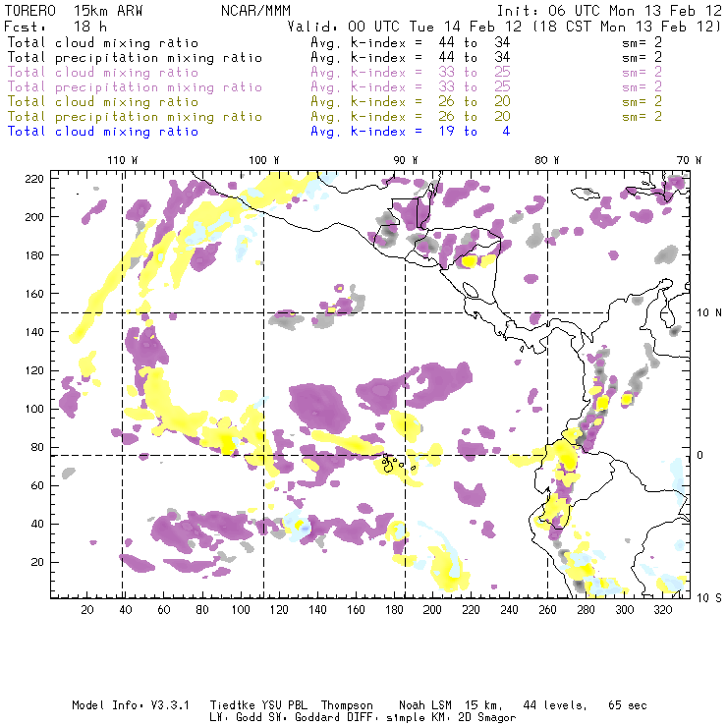Click the 'Model Info: V3.3.1' footer text

[x=131, y=705]
